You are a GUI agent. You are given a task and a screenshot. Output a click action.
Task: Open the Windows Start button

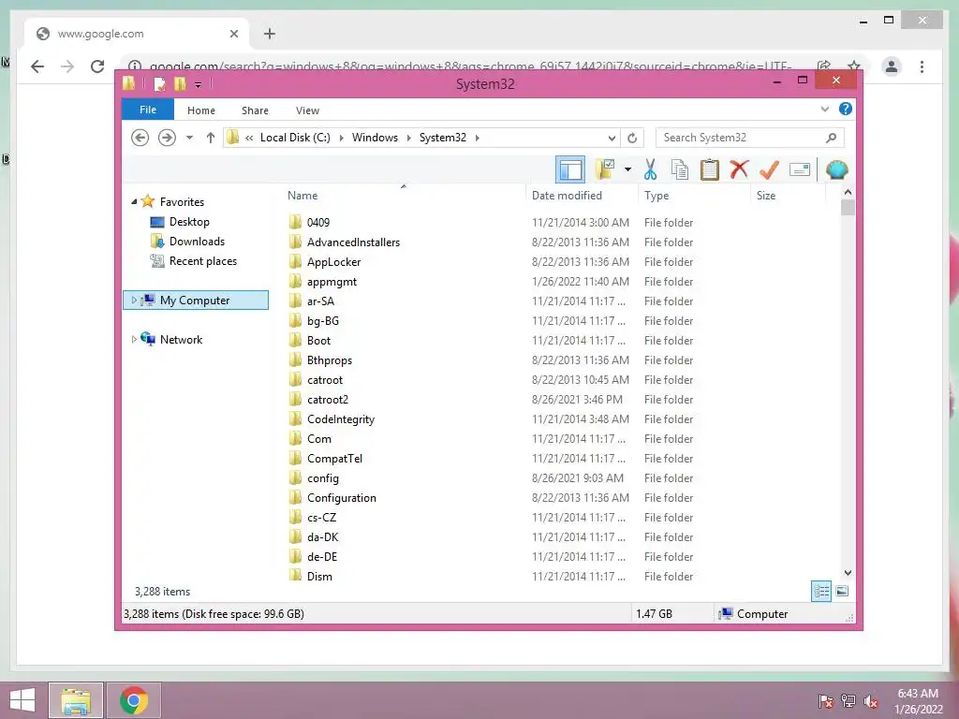[x=22, y=700]
